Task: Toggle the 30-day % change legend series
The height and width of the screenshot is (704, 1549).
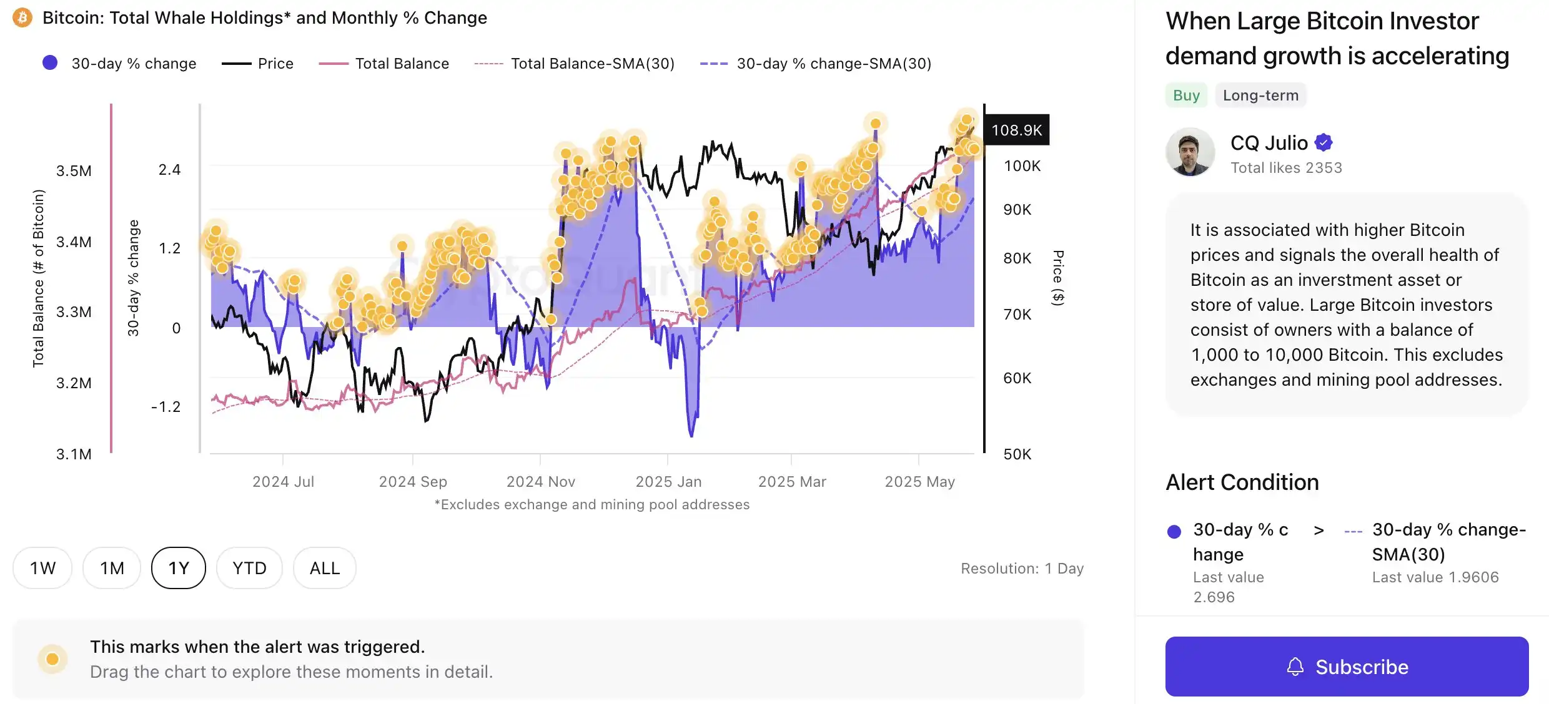Action: pos(120,64)
